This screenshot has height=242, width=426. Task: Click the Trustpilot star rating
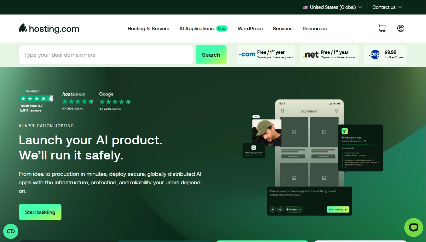click(x=37, y=99)
